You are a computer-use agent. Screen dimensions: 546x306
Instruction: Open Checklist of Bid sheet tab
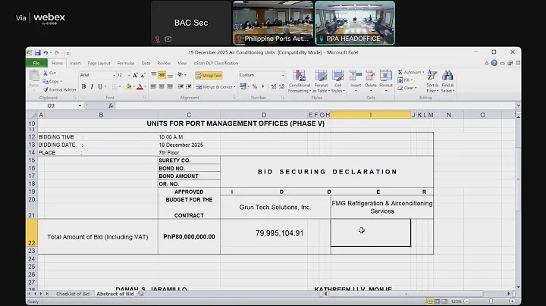(x=73, y=294)
